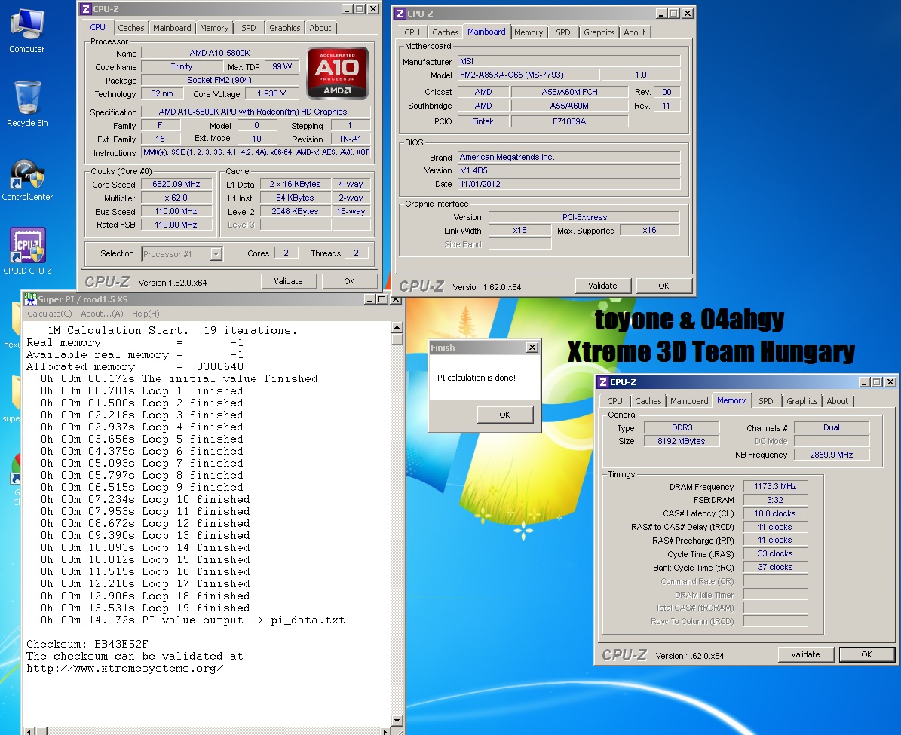The height and width of the screenshot is (735, 901).
Task: Open the Processor #1 selection dropdown
Action: tap(216, 253)
